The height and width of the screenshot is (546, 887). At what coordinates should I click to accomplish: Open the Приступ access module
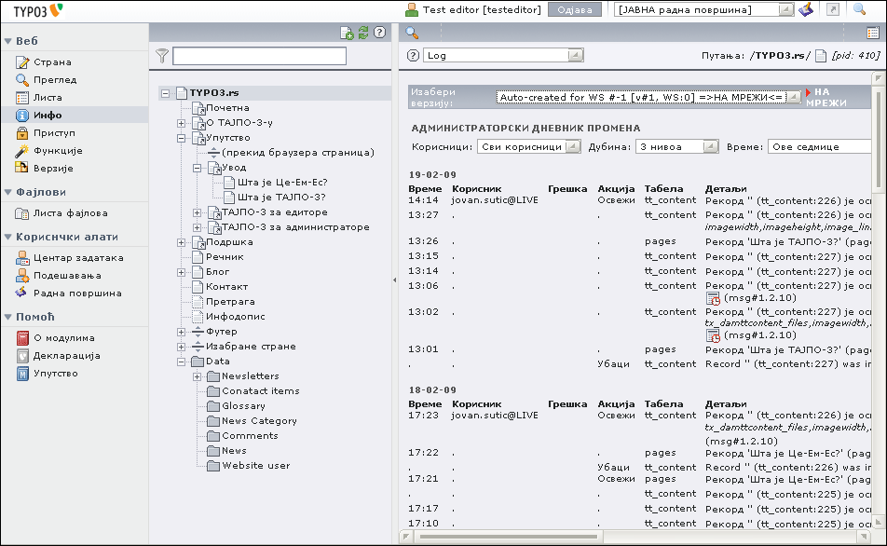click(x=54, y=133)
